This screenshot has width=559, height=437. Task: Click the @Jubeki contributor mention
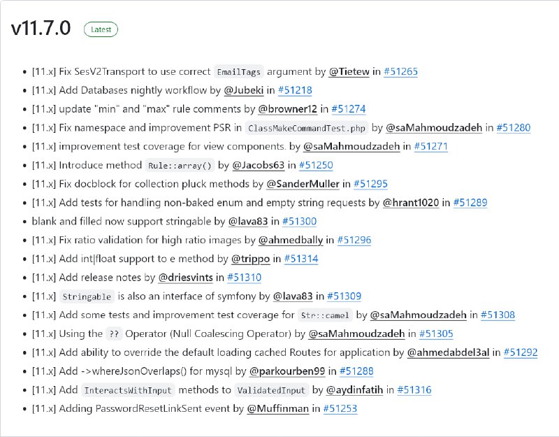(x=243, y=90)
